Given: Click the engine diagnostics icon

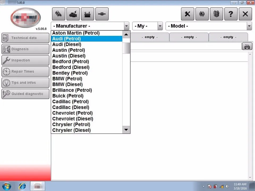Looking at the screenshot, I should click(73, 14).
